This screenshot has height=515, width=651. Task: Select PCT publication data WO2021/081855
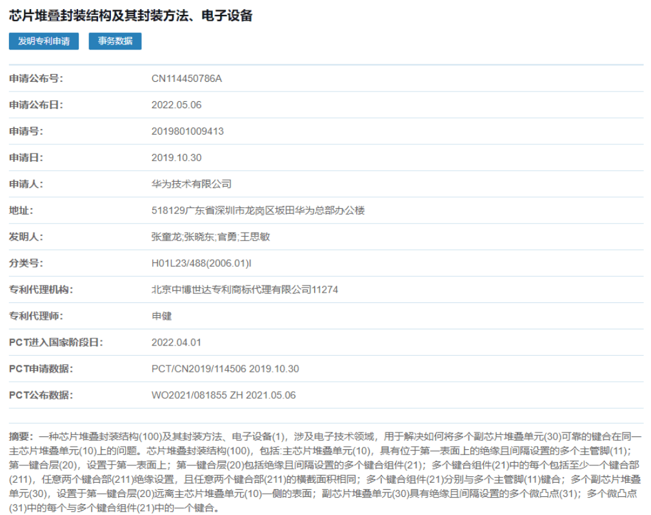coord(189,395)
